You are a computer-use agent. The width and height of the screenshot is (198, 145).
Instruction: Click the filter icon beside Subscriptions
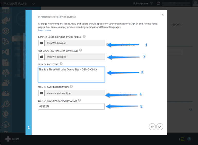tap(152, 4)
